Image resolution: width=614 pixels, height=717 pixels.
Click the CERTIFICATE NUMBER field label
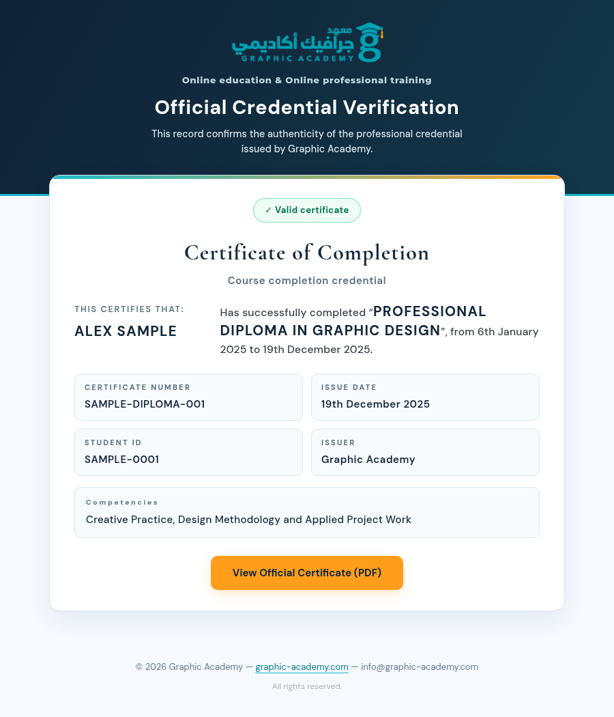pos(138,387)
